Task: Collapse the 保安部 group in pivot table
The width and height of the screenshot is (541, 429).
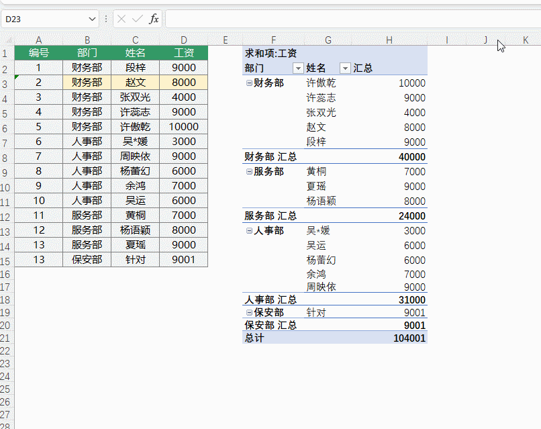Action: click(x=249, y=313)
